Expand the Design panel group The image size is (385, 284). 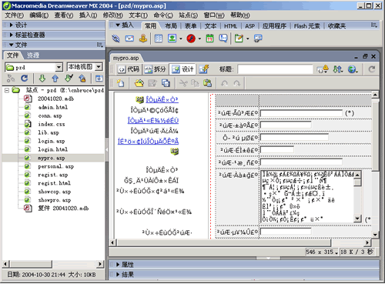pos(12,25)
